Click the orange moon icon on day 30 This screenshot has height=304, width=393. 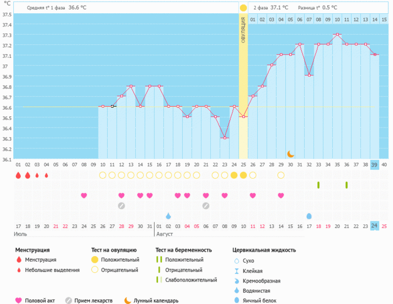[290, 154]
